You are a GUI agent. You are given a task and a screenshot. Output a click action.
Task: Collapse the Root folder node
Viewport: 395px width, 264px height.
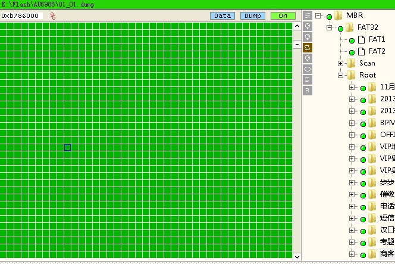(x=341, y=76)
